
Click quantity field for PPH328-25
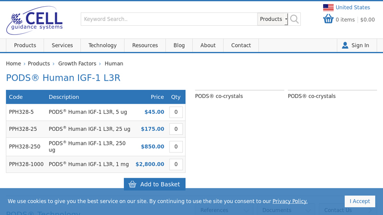pyautogui.click(x=176, y=129)
